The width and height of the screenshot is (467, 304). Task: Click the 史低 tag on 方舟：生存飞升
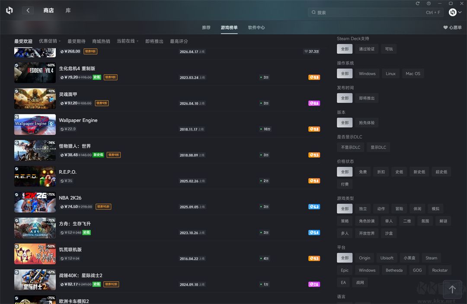point(86,232)
